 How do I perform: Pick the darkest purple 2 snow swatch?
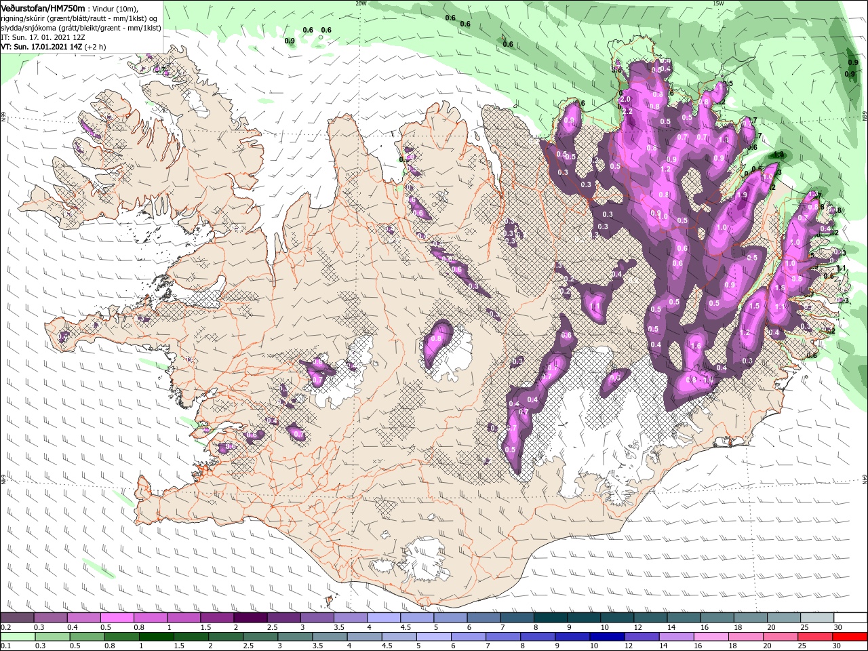pyautogui.click(x=251, y=618)
